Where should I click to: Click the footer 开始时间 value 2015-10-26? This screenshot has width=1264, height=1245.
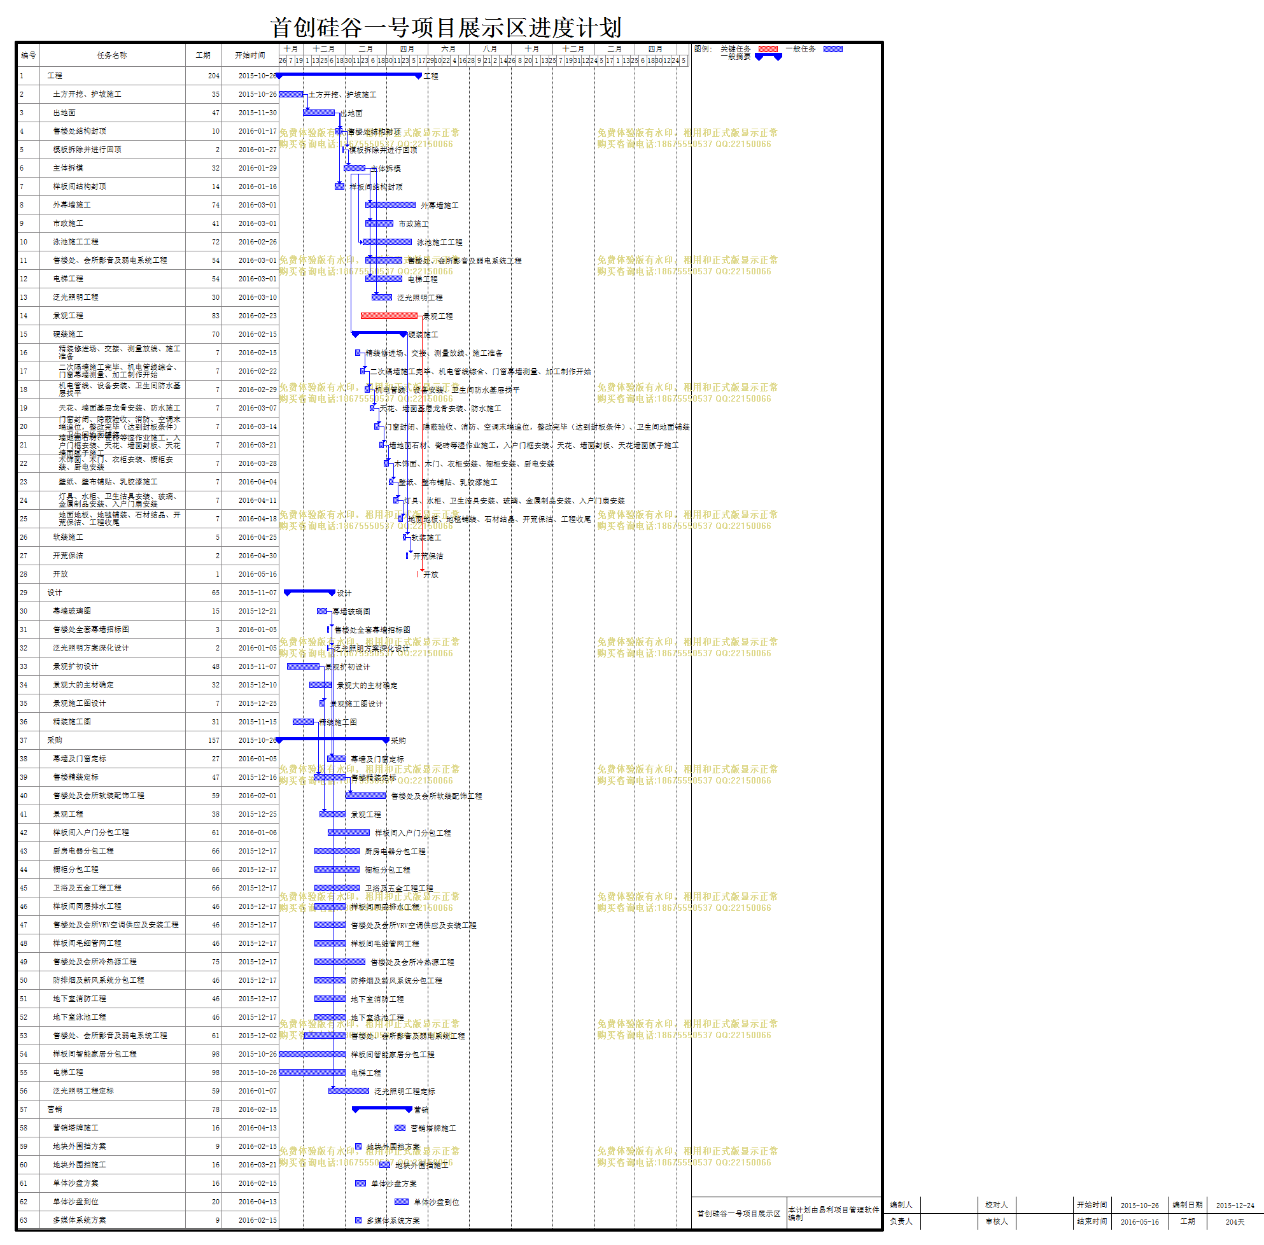click(x=1139, y=1205)
